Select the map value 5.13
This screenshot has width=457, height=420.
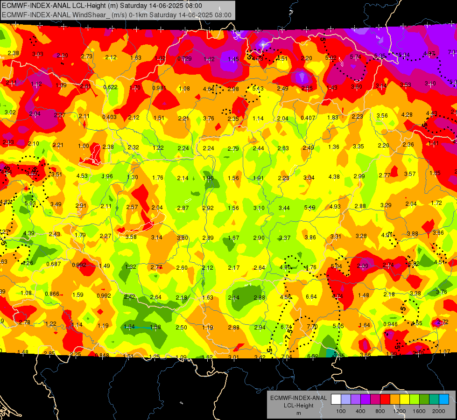[x=258, y=88]
